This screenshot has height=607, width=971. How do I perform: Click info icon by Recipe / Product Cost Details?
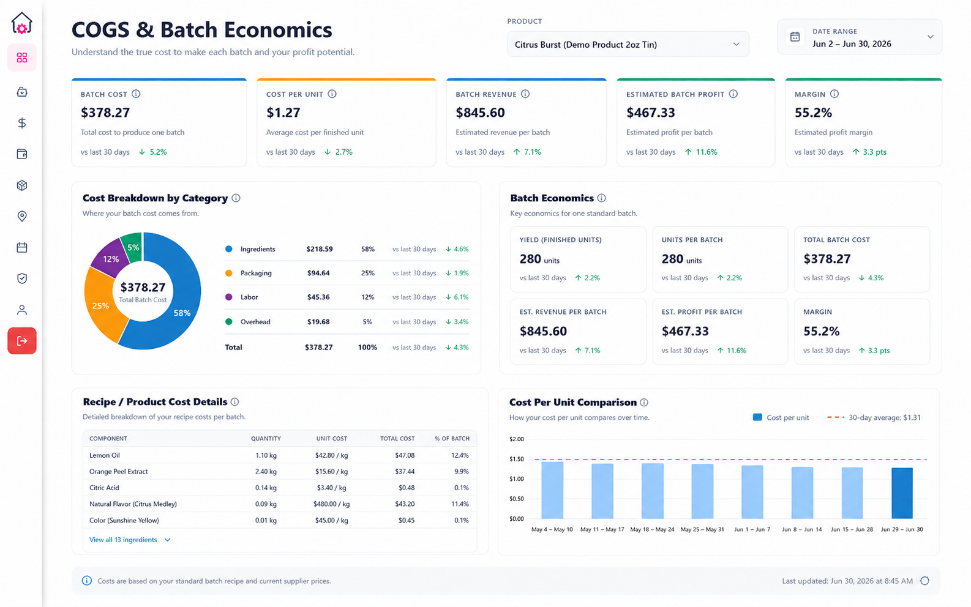point(235,402)
